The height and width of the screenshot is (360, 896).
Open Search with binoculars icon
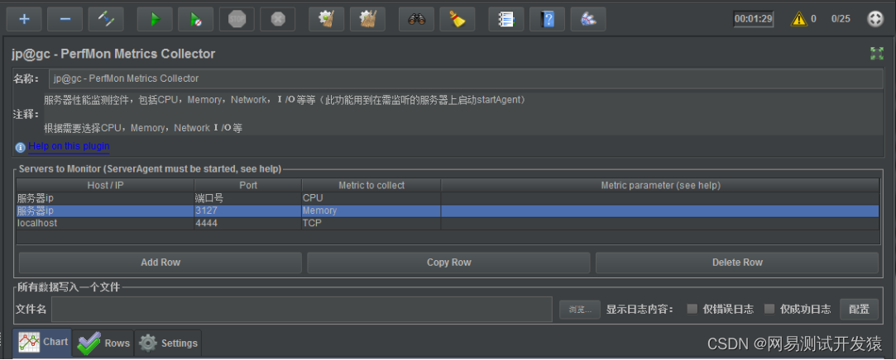[x=417, y=19]
